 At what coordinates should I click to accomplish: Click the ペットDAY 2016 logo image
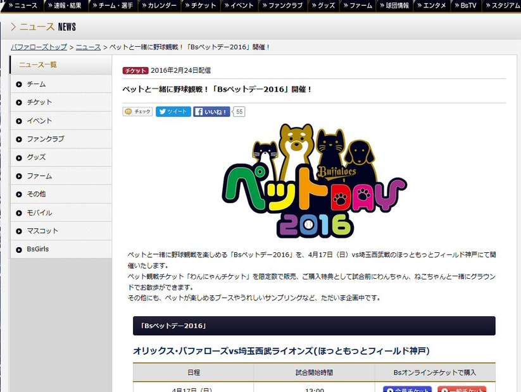314,181
